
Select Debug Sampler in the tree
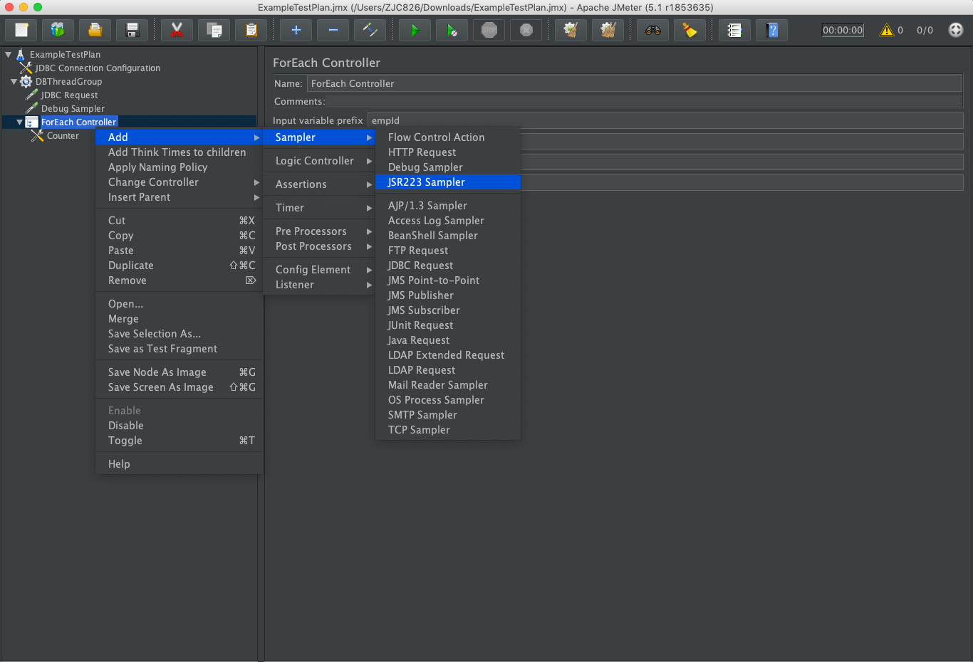(73, 109)
